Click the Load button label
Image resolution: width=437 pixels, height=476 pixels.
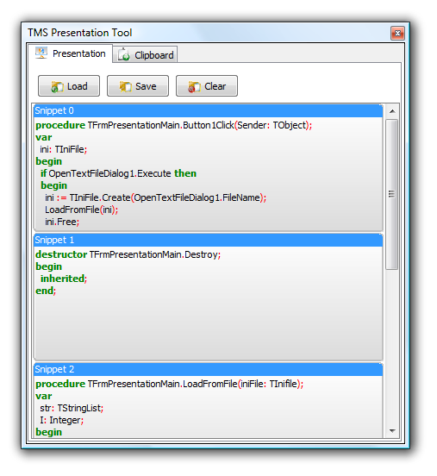[x=77, y=86]
